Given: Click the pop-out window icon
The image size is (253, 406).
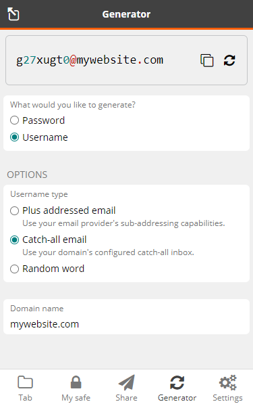Looking at the screenshot, I should pyautogui.click(x=13, y=14).
